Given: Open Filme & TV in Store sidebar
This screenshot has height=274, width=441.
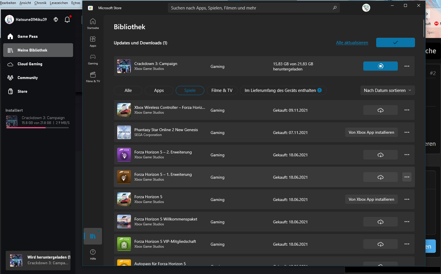Looking at the screenshot, I should pos(93,77).
